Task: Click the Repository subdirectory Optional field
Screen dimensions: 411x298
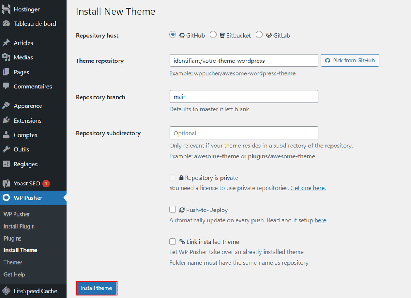Action: coord(244,133)
